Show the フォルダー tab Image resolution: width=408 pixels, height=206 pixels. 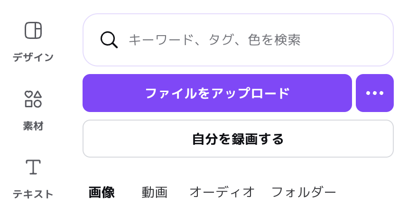coord(304,192)
